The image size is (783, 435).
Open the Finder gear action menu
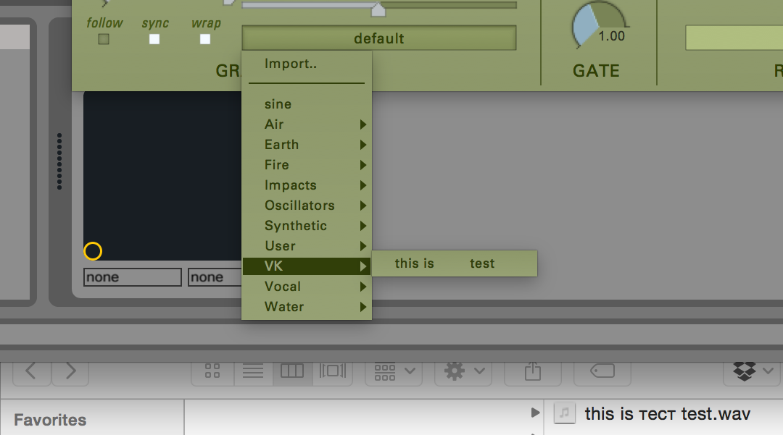[463, 371]
